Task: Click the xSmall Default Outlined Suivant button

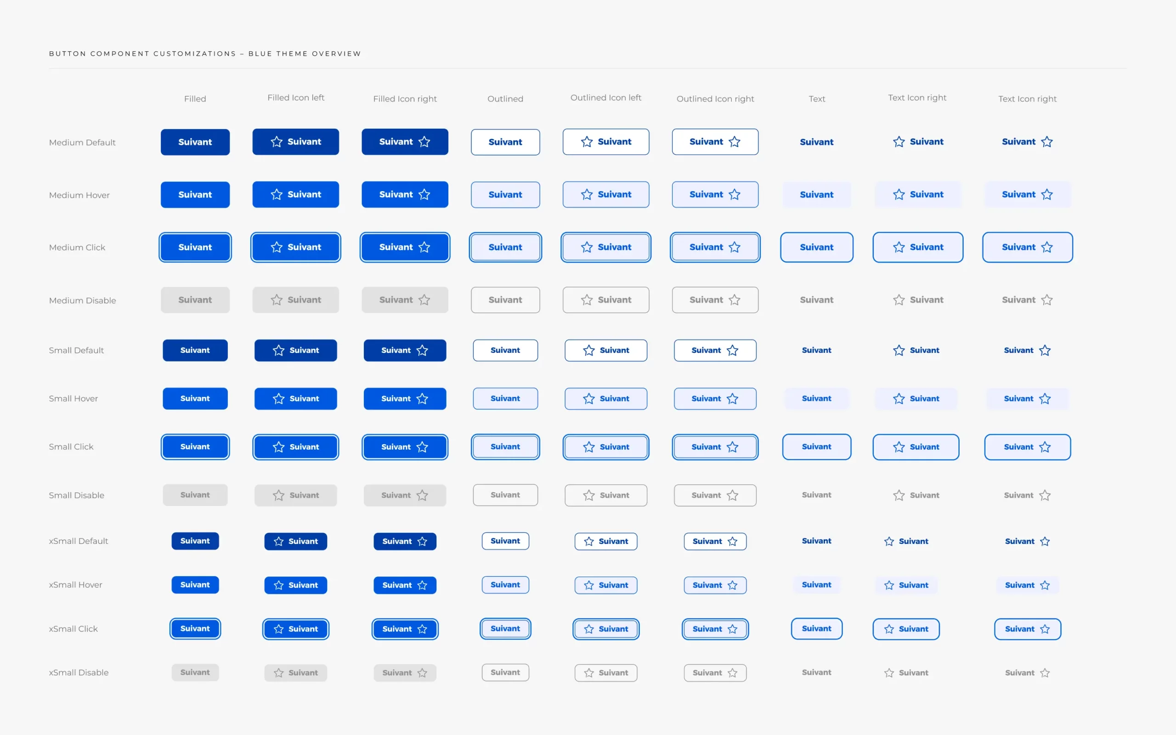Action: click(x=505, y=541)
